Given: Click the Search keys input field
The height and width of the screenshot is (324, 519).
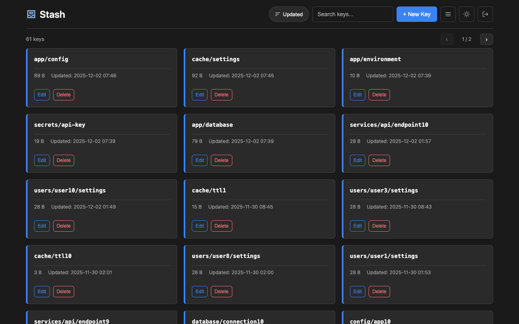Looking at the screenshot, I should pyautogui.click(x=352, y=14).
